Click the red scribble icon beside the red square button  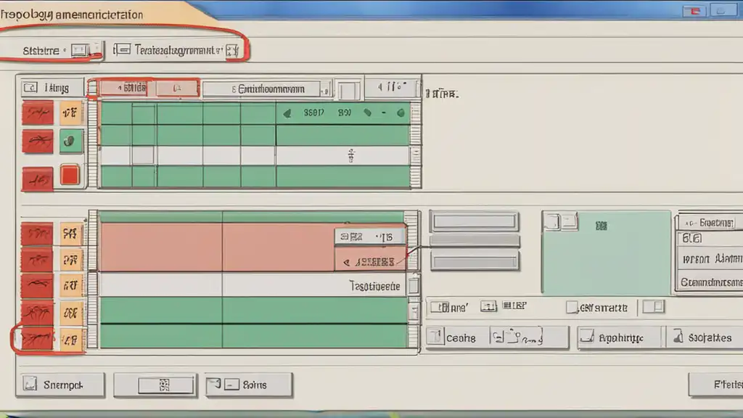point(38,179)
